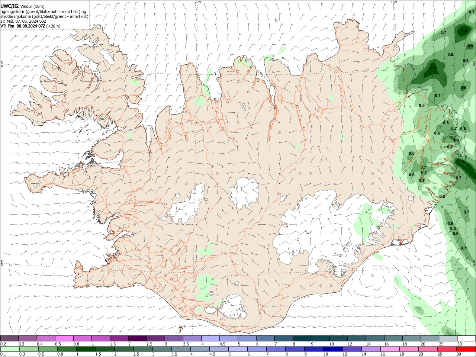Pick the crimson swatch labeled 25 in lower row
The height and width of the screenshot is (357, 476).
[x=447, y=349]
